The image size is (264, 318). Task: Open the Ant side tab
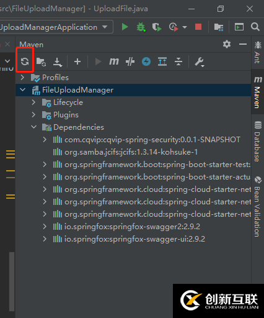258,53
